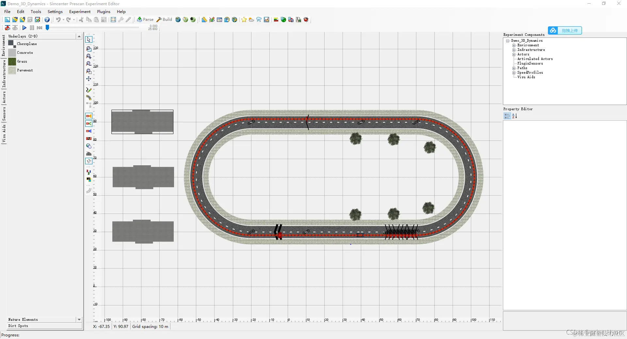Viewport: 627px width, 339px height.
Task: Click the rain cloud precipitation icon
Action: pyautogui.click(x=259, y=20)
